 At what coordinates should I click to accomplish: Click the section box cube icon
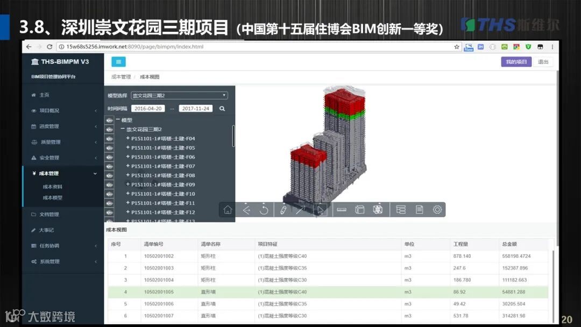[x=360, y=210]
